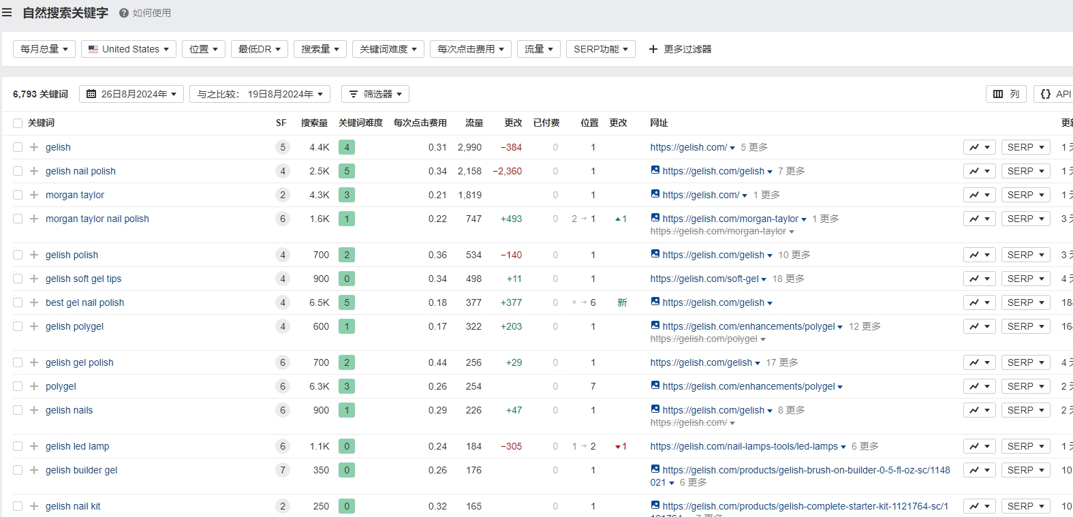Viewport: 1073px width, 517px height.
Task: Open led-lamps URL for gelish led lamp
Action: click(x=744, y=446)
